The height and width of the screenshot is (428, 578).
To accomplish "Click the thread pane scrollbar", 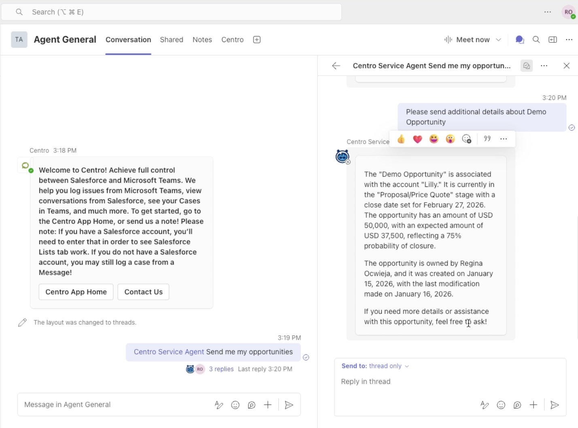I will tap(577, 277).
